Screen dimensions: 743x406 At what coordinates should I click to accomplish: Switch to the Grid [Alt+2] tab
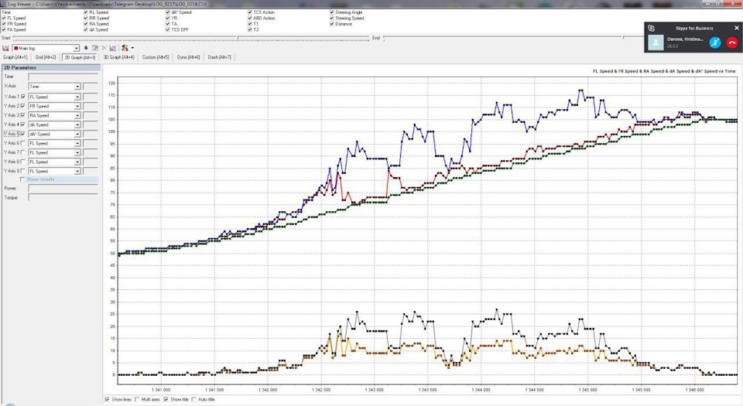pyautogui.click(x=46, y=57)
